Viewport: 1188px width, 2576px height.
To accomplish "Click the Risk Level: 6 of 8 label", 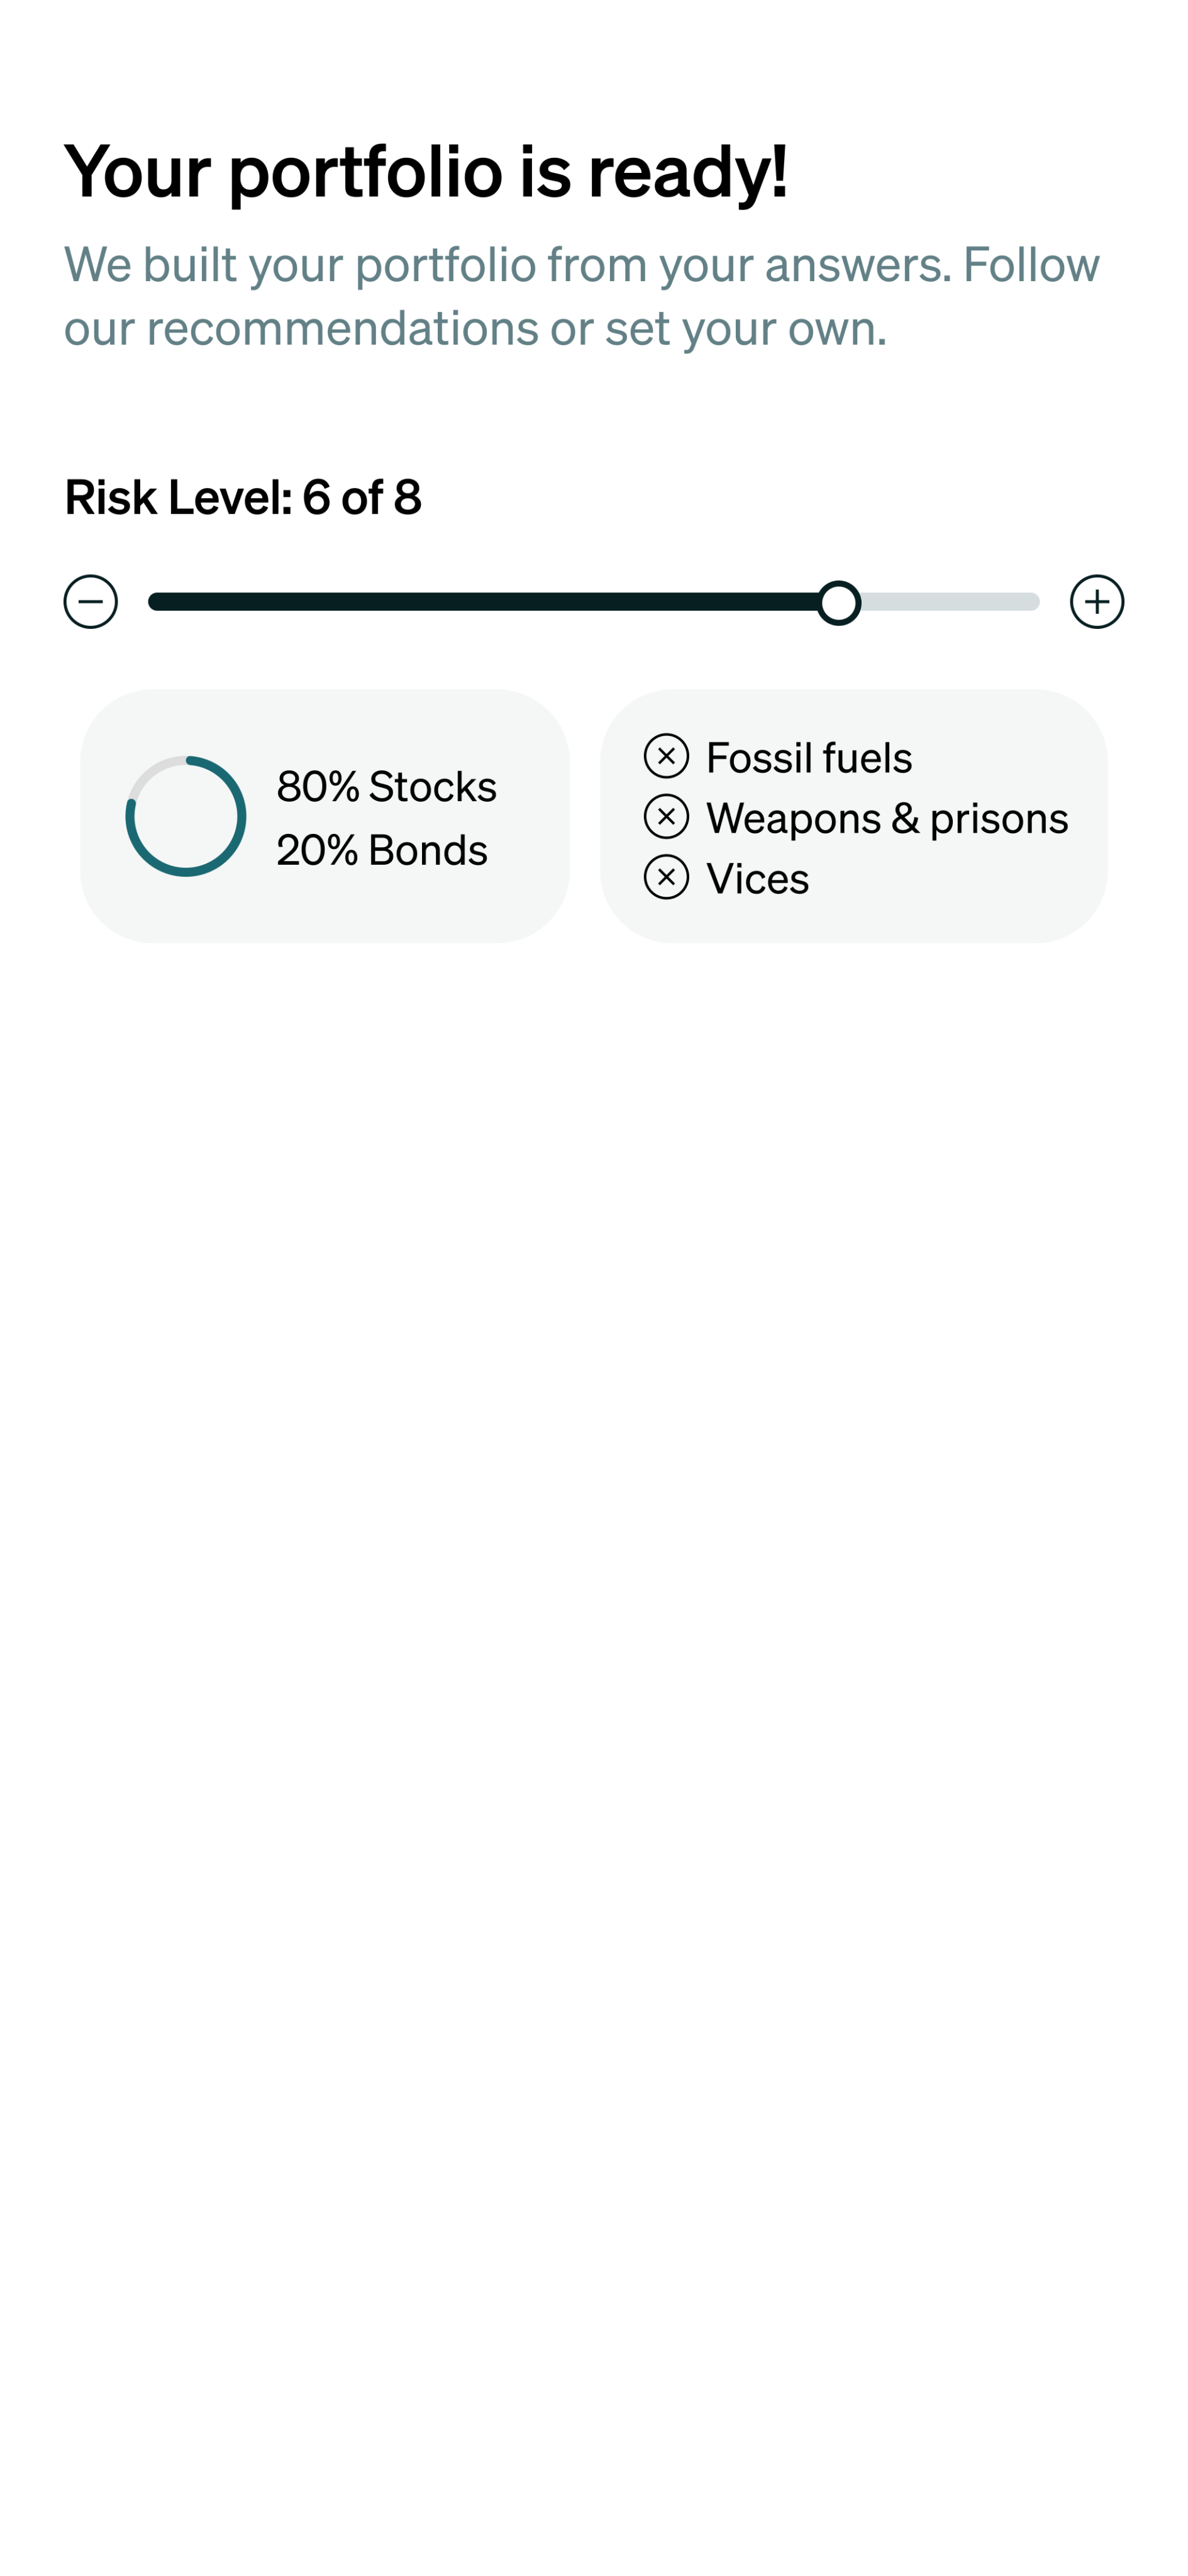I will pyautogui.click(x=243, y=497).
